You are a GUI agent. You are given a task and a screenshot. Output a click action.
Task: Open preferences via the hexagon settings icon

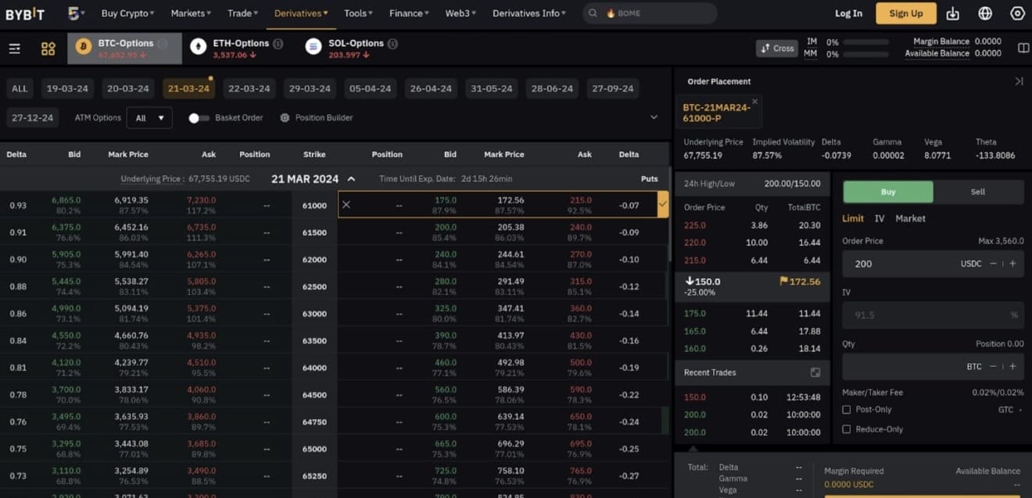coord(1016,13)
